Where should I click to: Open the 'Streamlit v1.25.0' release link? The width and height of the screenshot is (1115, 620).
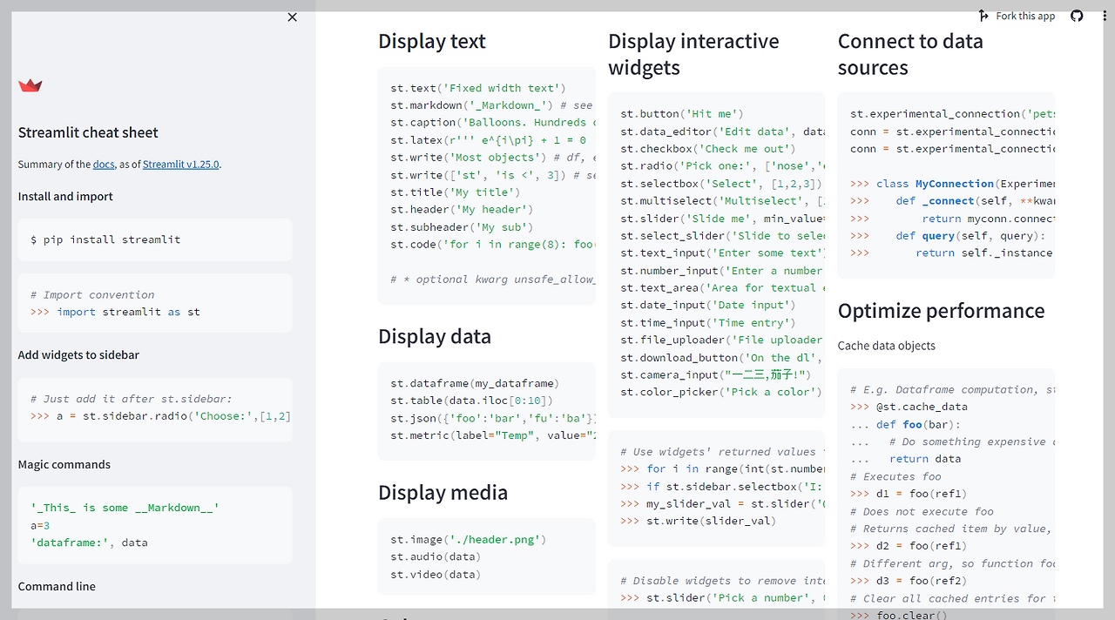coord(180,163)
